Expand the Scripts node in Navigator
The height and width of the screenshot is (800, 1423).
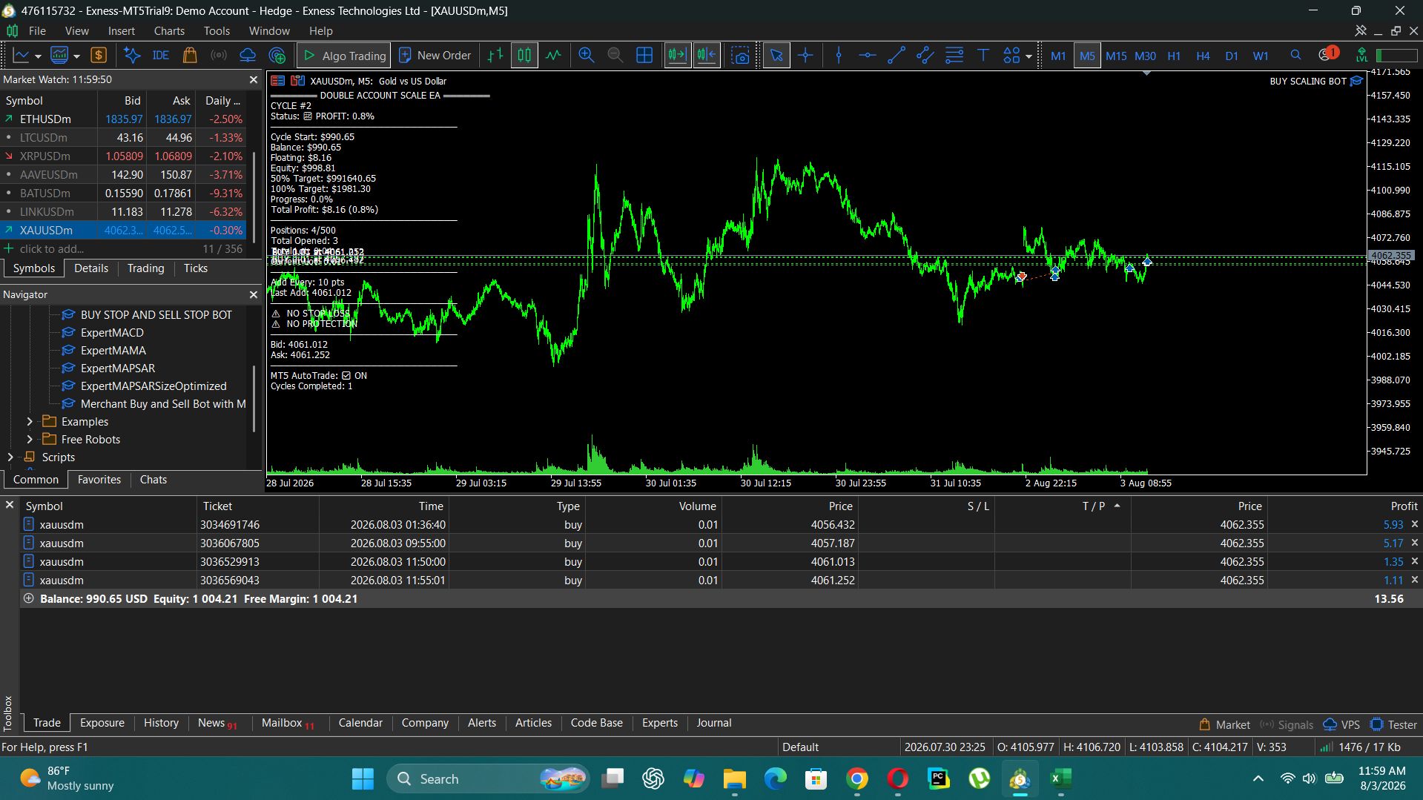(x=10, y=457)
